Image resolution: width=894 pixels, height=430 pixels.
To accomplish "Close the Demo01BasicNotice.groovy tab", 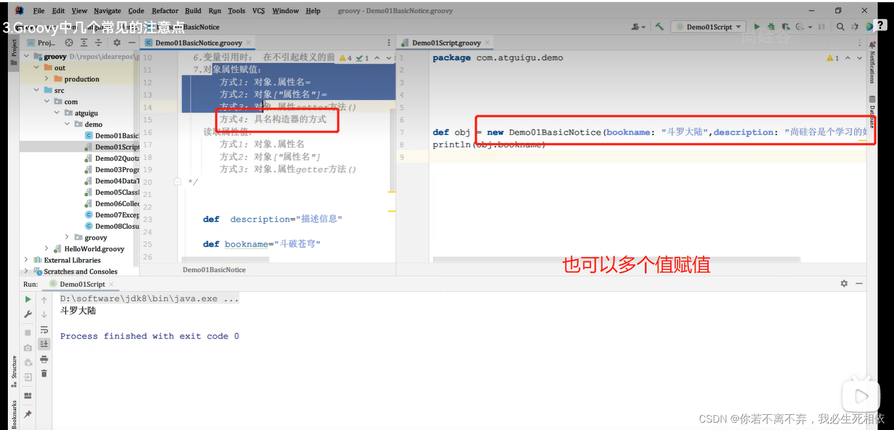I will [248, 43].
